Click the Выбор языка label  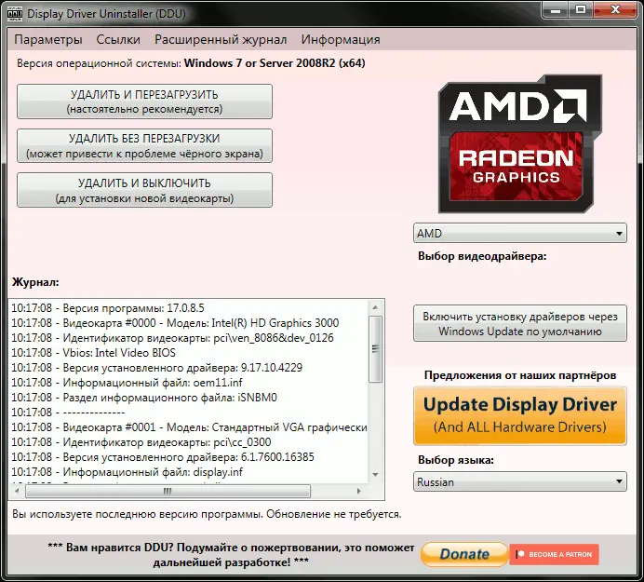pos(456,460)
